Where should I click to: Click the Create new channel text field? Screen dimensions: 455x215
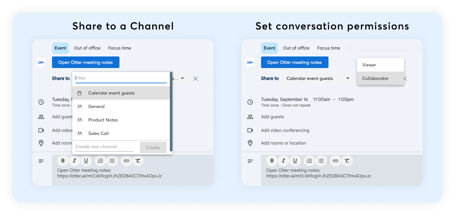(104, 147)
